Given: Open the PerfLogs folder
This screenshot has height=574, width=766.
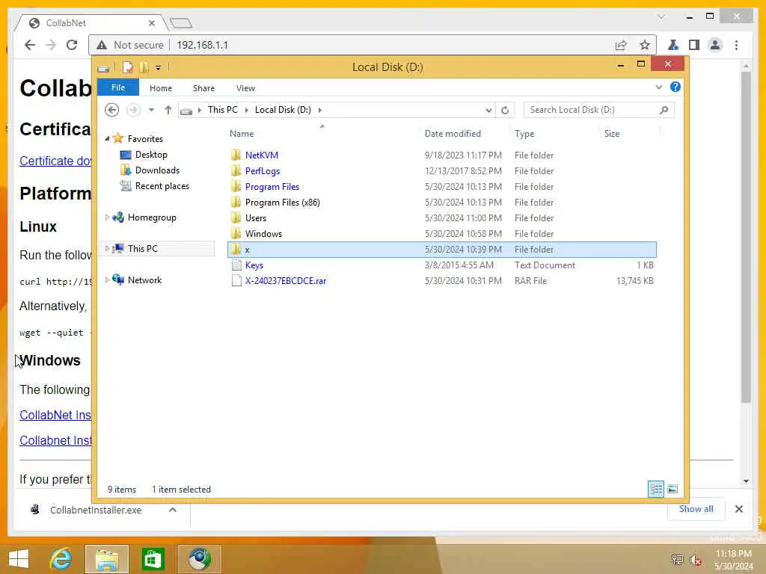Looking at the screenshot, I should coord(263,171).
